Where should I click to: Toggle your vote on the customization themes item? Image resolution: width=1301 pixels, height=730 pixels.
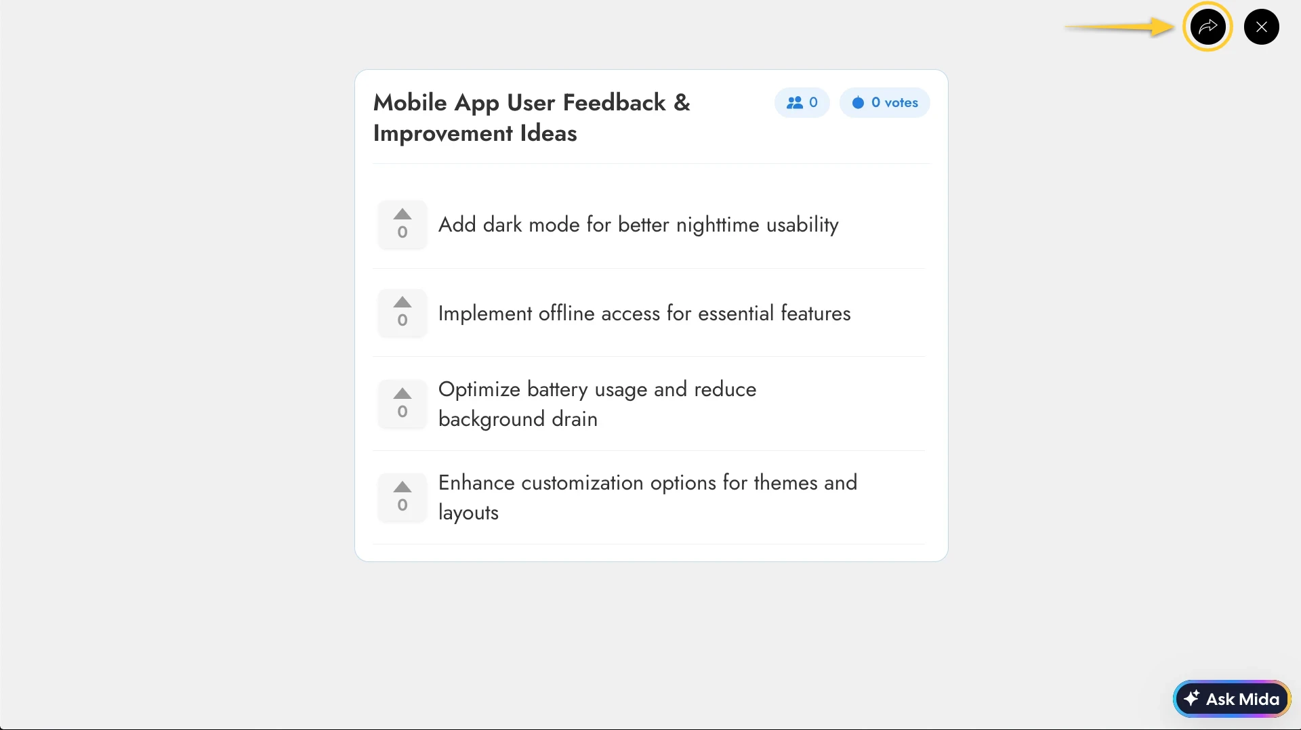402,488
